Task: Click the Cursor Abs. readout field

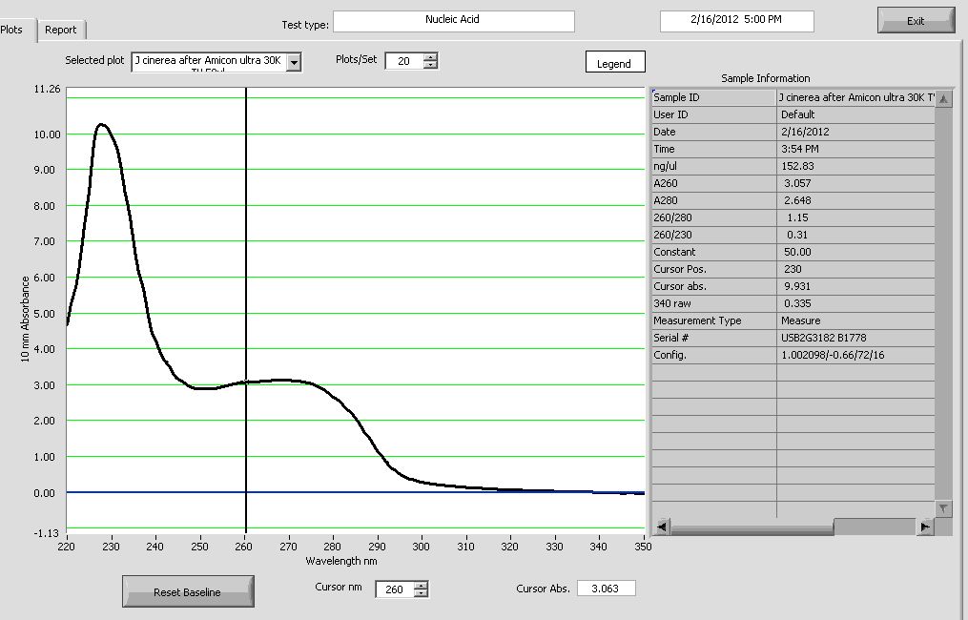Action: tap(606, 589)
